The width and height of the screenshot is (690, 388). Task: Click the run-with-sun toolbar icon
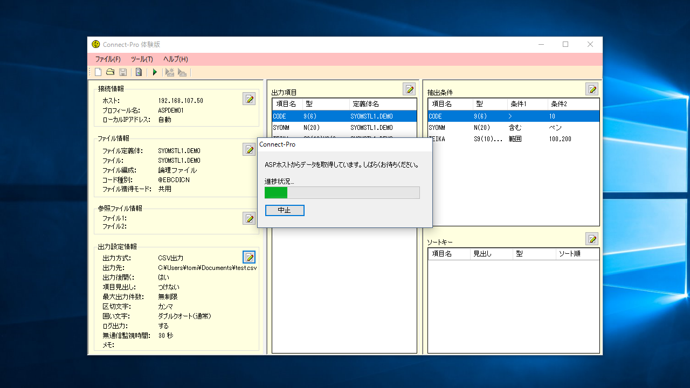point(170,72)
